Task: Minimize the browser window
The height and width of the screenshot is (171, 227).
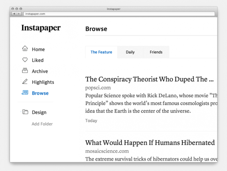Action: pyautogui.click(x=17, y=9)
